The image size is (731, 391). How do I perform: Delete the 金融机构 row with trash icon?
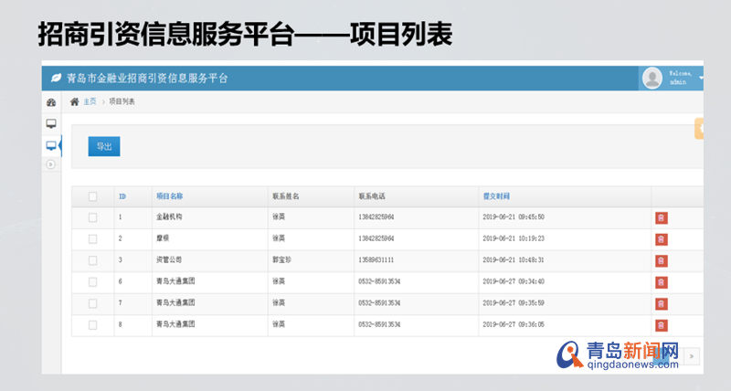[661, 217]
